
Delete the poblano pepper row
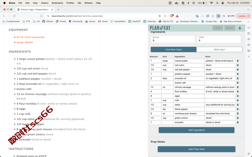(238, 74)
